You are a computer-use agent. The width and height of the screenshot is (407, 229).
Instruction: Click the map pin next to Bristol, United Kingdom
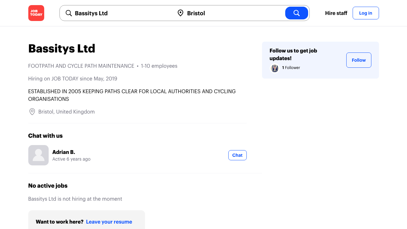click(x=32, y=112)
